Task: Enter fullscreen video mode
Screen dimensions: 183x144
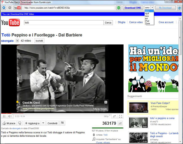Action: (x=120, y=116)
